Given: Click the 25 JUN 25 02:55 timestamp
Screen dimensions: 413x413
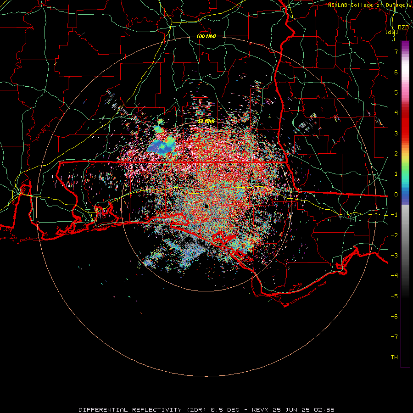Looking at the screenshot, I should 303,410.
